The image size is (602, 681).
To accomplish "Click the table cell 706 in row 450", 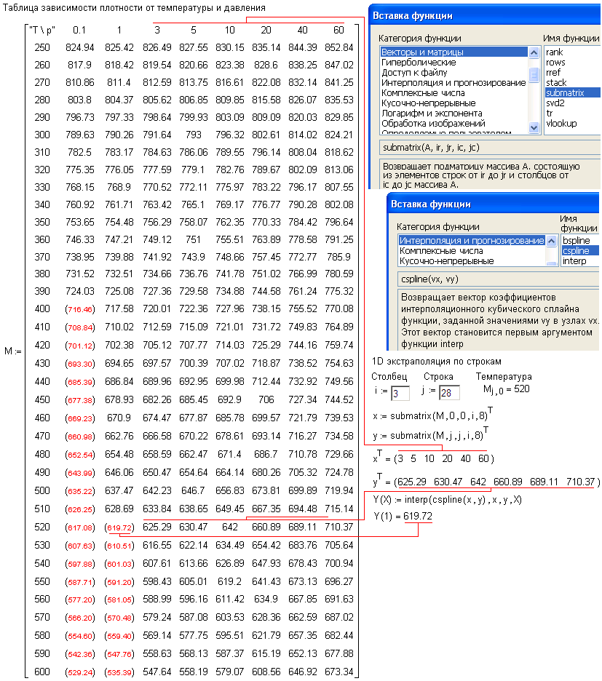I will [266, 399].
